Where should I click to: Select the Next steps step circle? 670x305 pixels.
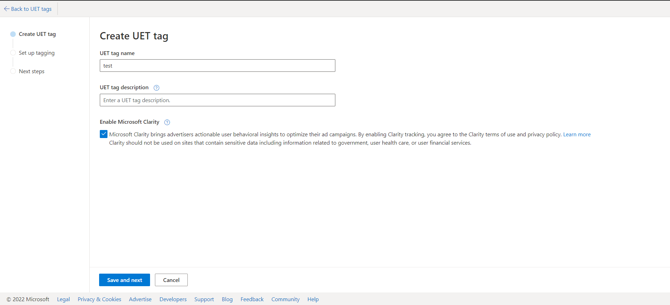pos(13,71)
